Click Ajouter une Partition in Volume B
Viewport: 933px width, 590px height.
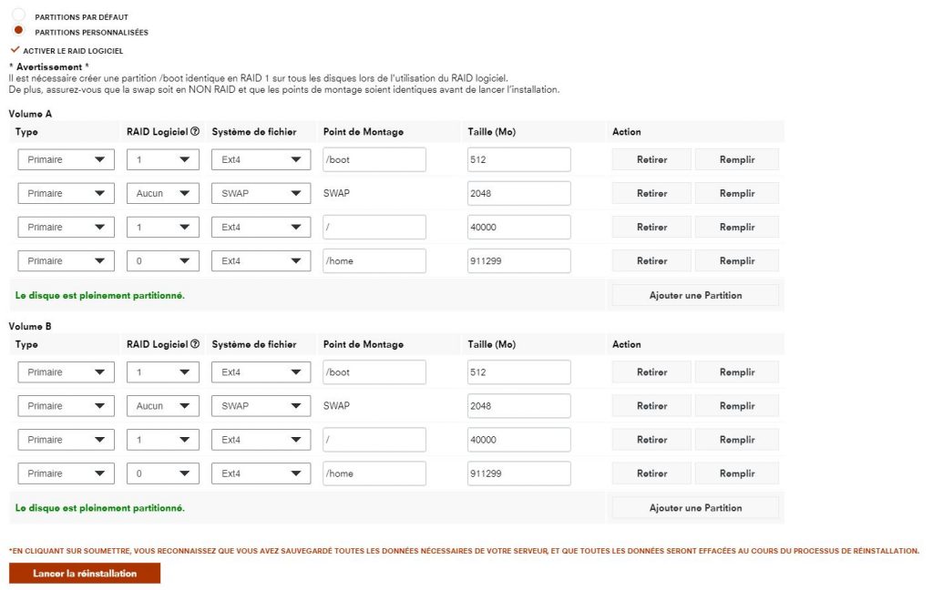[x=695, y=508]
